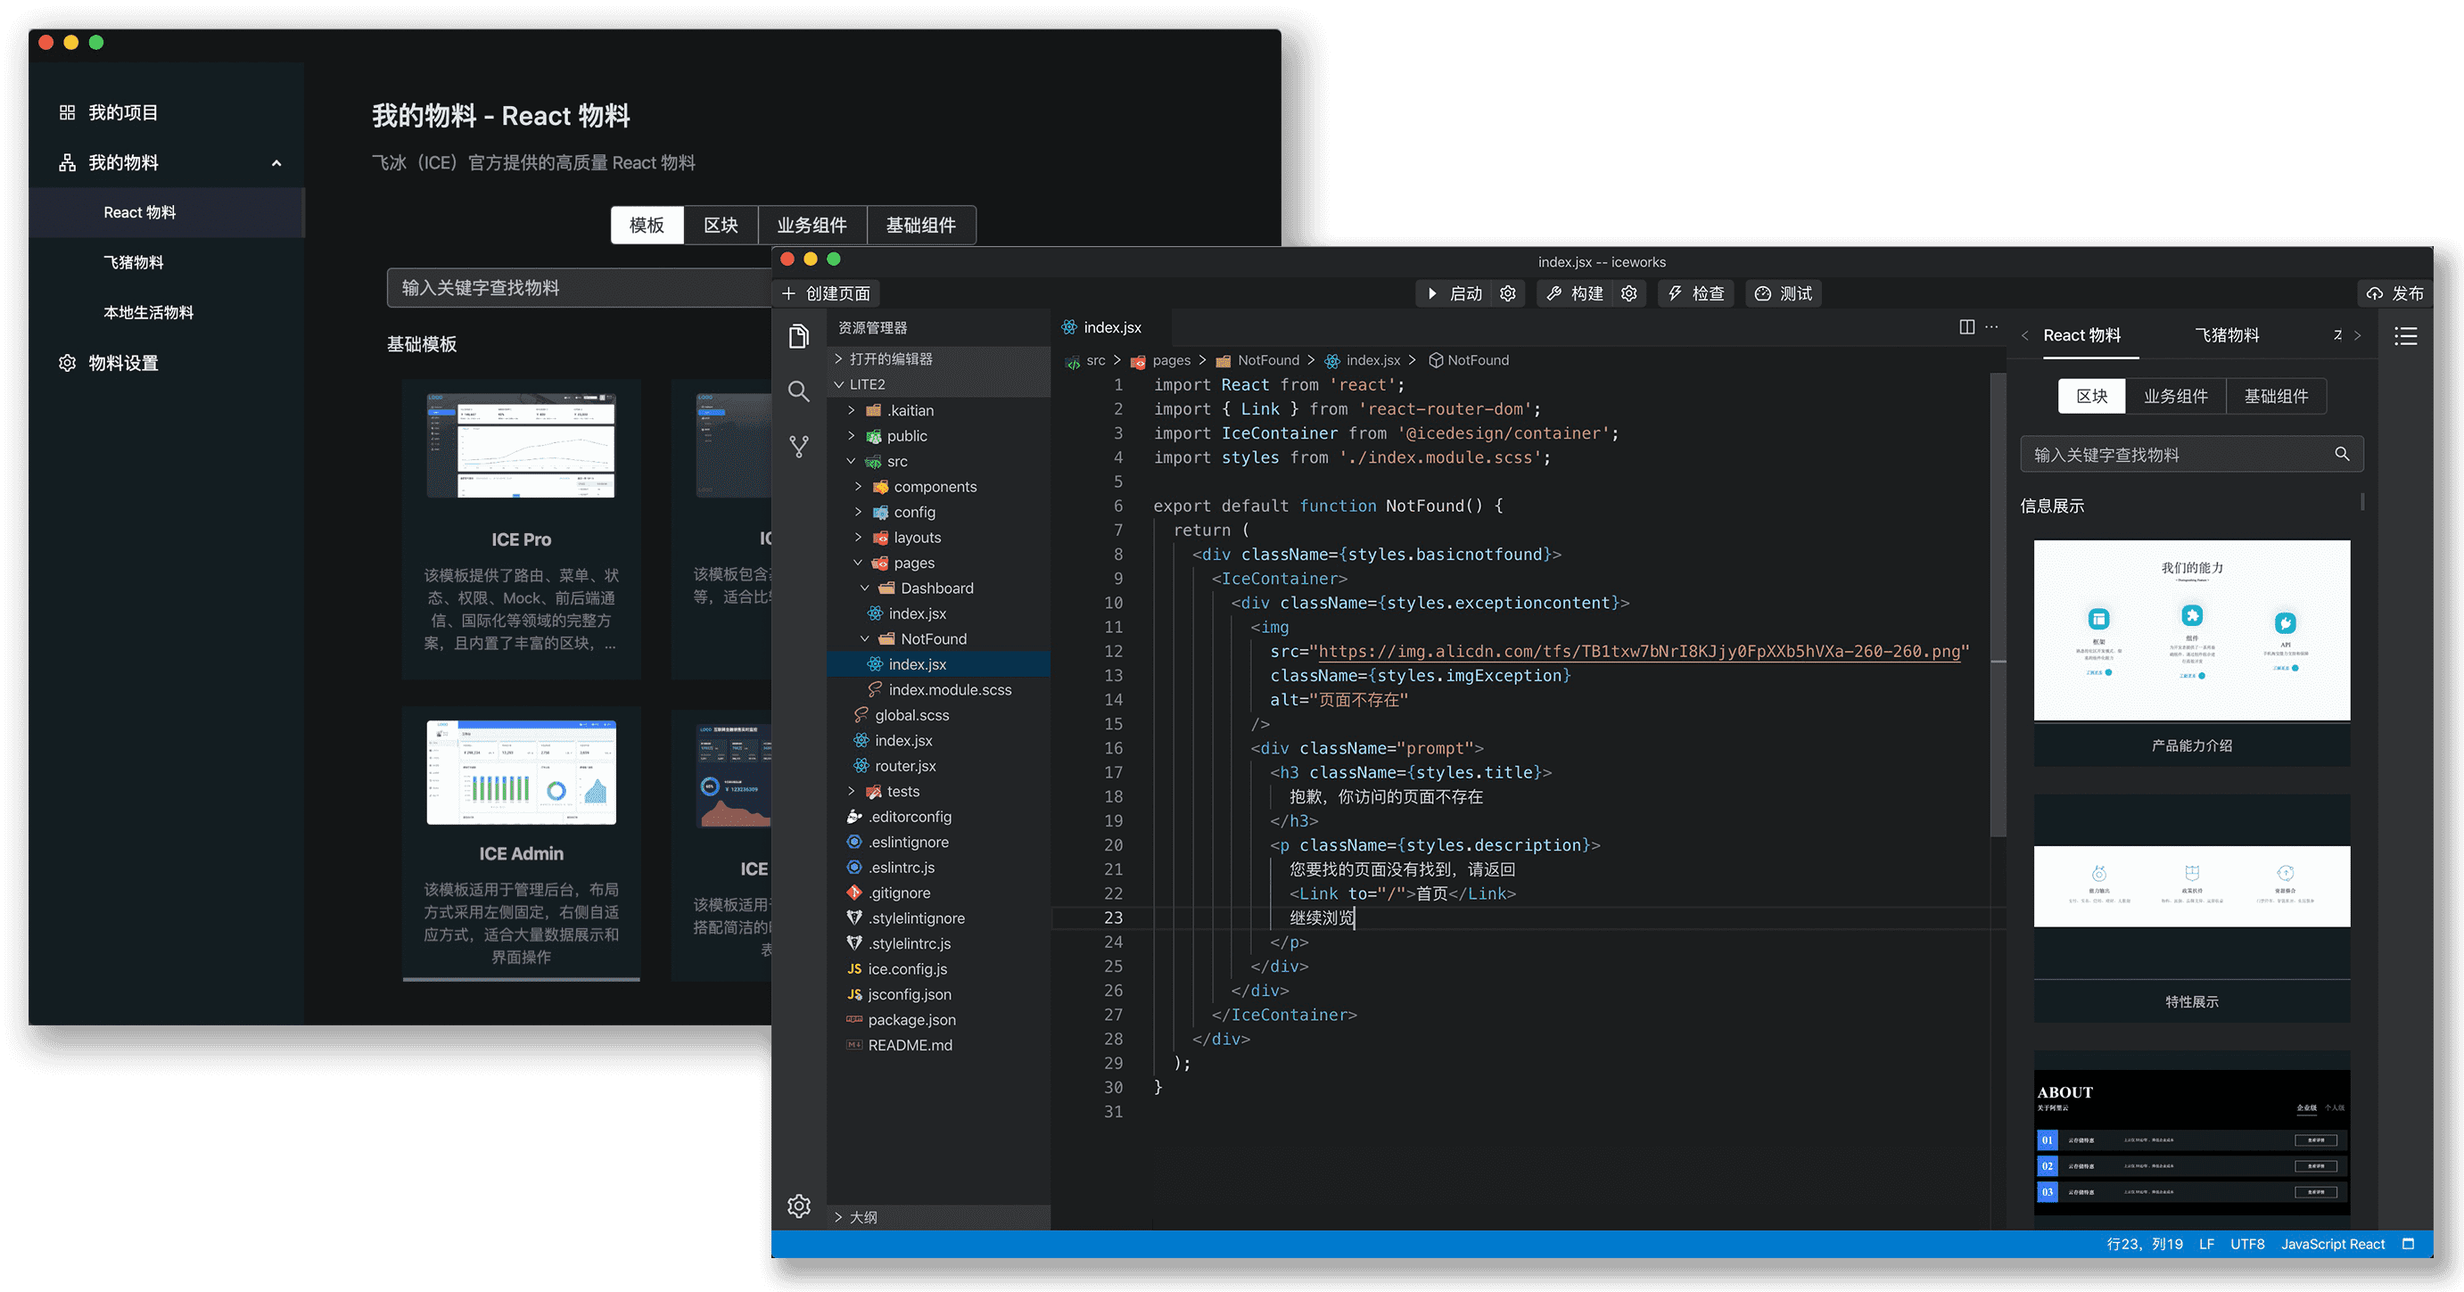Select 业务组件 segment in material panel
Screen dimensions: 2464x1292
tap(2176, 396)
